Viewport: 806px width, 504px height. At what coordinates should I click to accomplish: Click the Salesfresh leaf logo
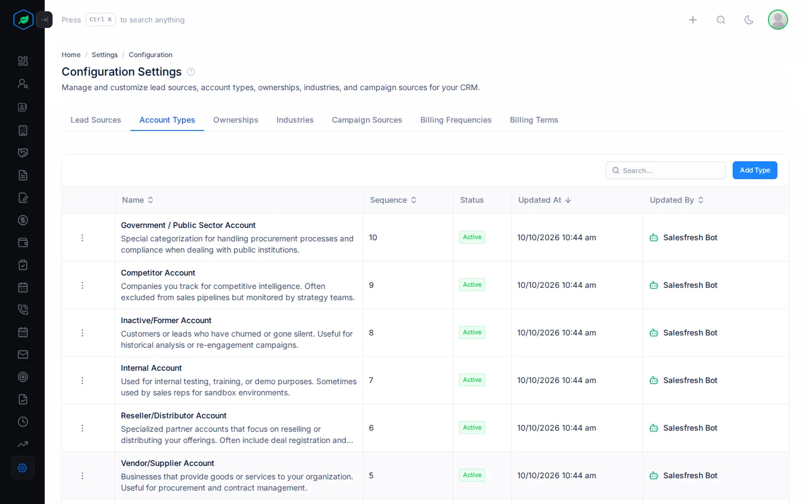23,20
